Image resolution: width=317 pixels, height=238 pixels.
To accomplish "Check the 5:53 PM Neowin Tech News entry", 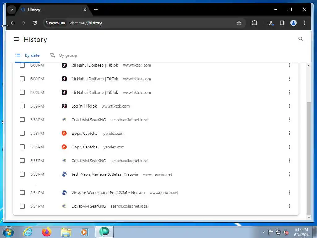I will 22,174.
